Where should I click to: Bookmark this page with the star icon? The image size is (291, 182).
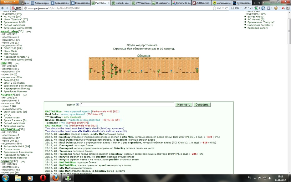pyautogui.click(x=214, y=8)
